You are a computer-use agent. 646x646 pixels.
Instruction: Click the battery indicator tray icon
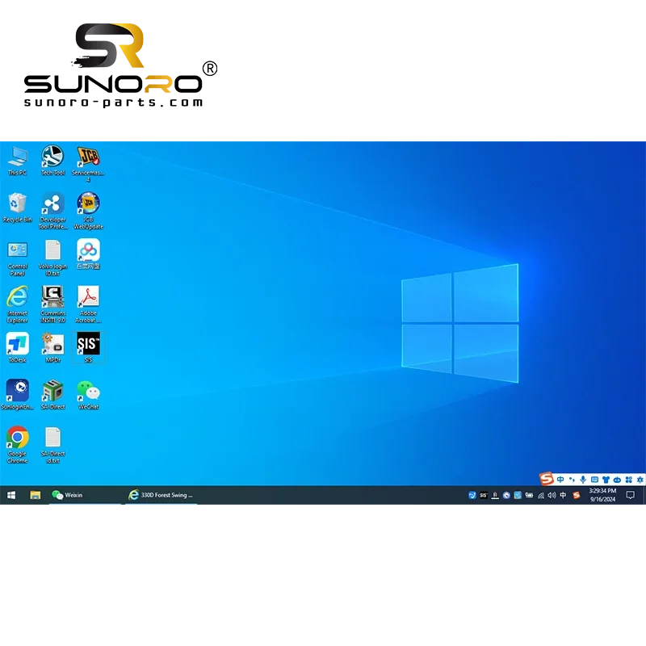point(530,495)
